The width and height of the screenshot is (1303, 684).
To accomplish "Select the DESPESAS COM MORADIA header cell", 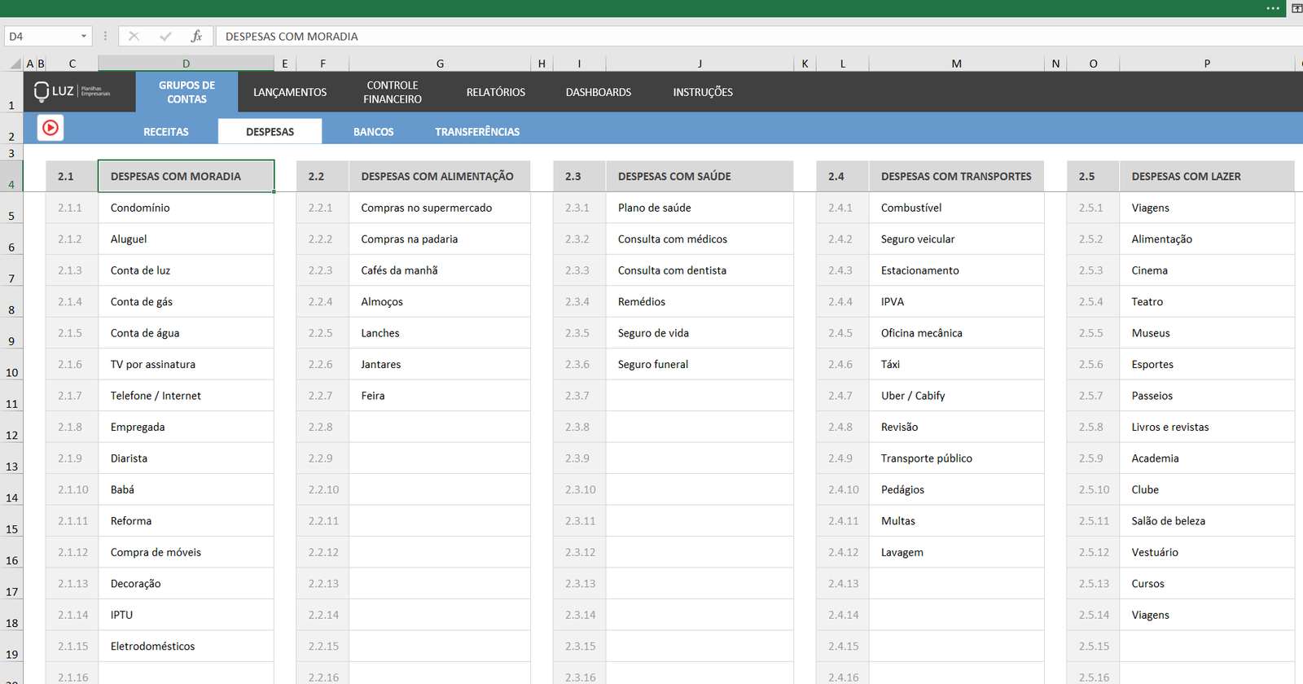I will [x=186, y=176].
